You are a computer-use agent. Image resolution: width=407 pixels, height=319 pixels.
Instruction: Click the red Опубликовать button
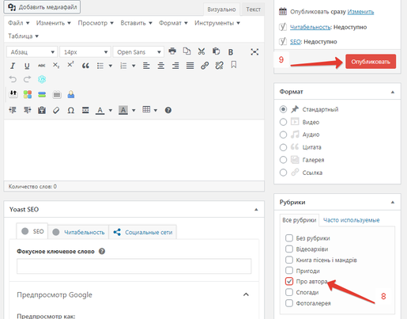[x=371, y=62]
